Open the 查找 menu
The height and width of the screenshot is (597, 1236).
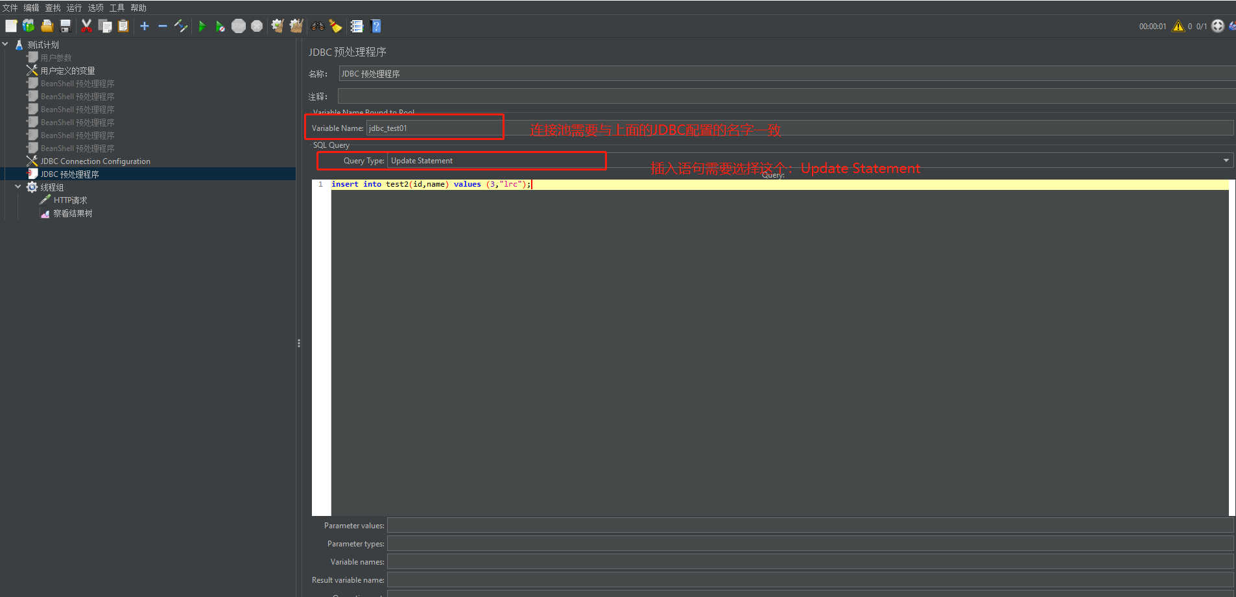pos(53,8)
